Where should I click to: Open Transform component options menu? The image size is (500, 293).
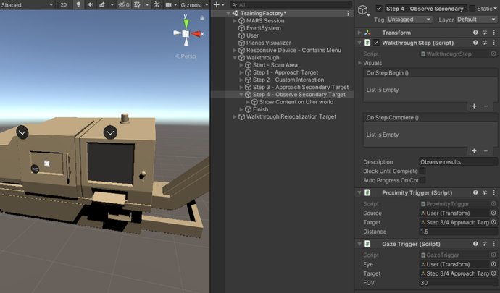click(x=494, y=33)
